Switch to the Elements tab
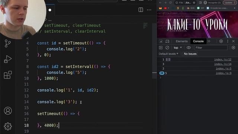The height and width of the screenshot is (134, 238). click(182, 41)
